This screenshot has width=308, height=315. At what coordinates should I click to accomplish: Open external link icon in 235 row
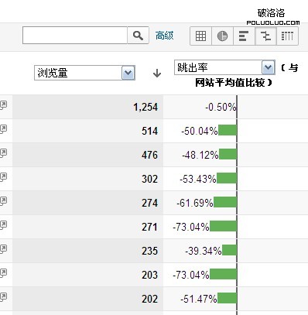pos(3,249)
